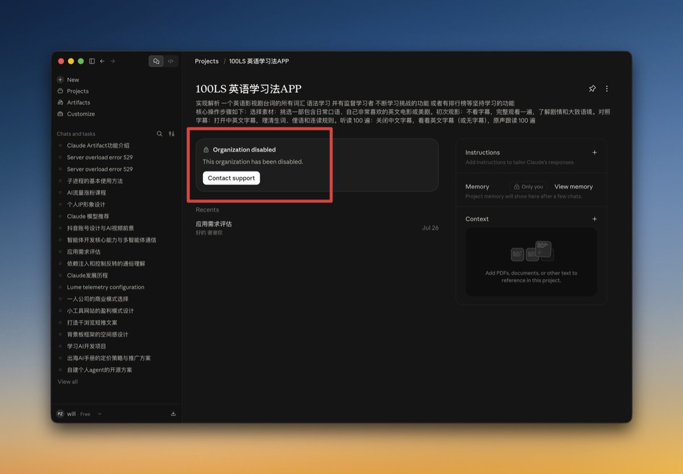Open chat 小工具网站的盈利模式设计
This screenshot has width=683, height=474.
click(x=100, y=311)
